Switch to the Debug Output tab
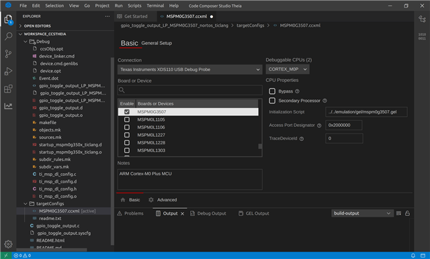430x259 pixels. pyautogui.click(x=208, y=213)
